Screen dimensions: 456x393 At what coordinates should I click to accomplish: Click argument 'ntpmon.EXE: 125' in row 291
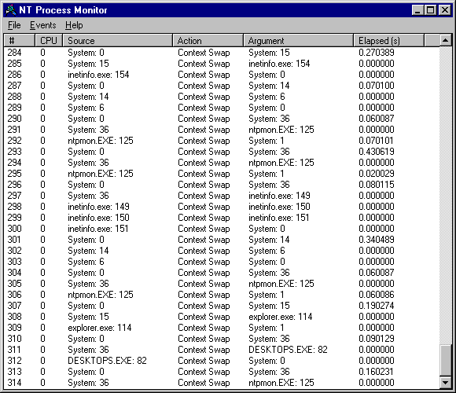[x=281, y=130]
